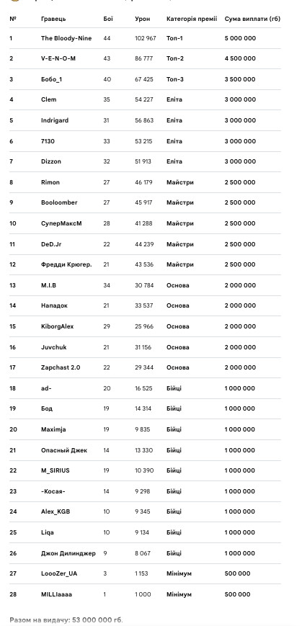The width and height of the screenshot is (302, 626).
Task: Select player V-E-N-O-M
Action: tap(58, 58)
